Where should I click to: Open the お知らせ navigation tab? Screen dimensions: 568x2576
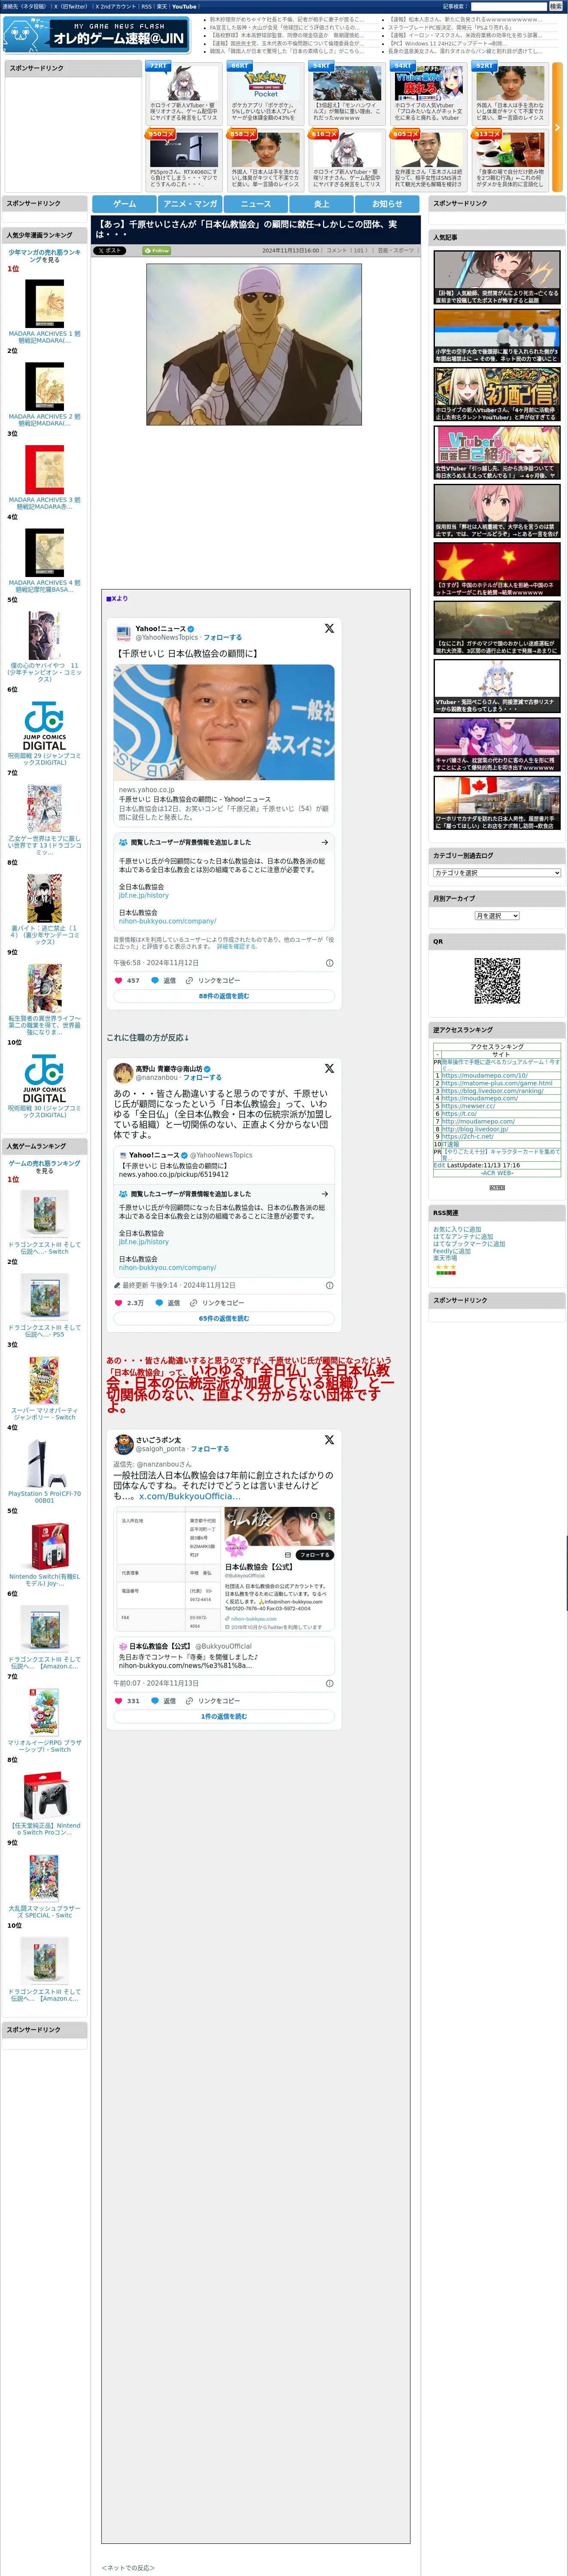(387, 203)
